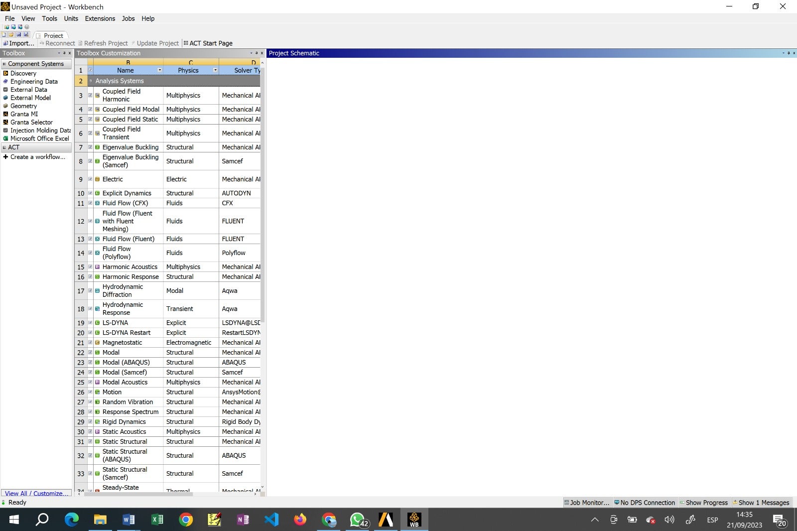Open the ACT Start Page

[208, 43]
